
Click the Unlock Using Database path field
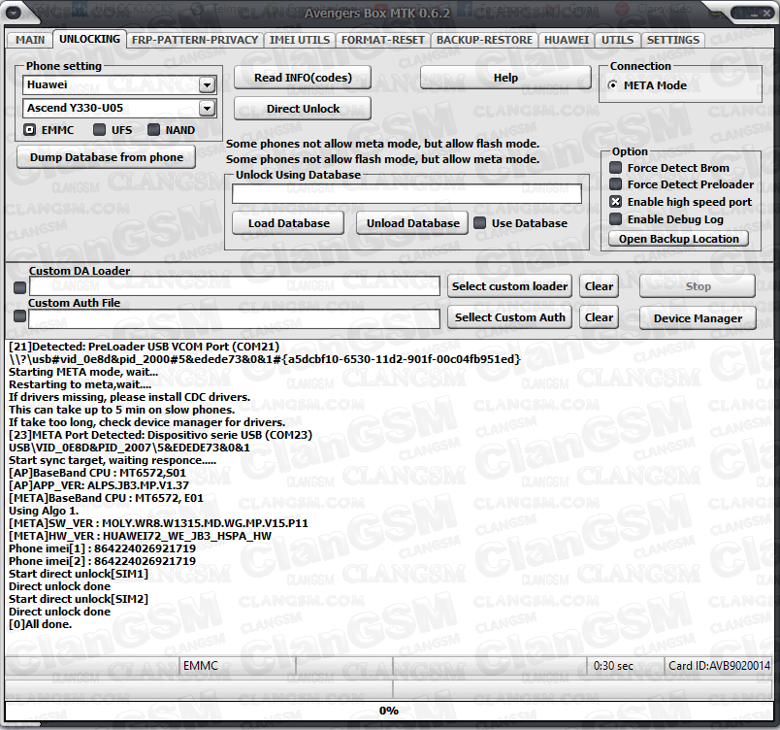coord(406,193)
